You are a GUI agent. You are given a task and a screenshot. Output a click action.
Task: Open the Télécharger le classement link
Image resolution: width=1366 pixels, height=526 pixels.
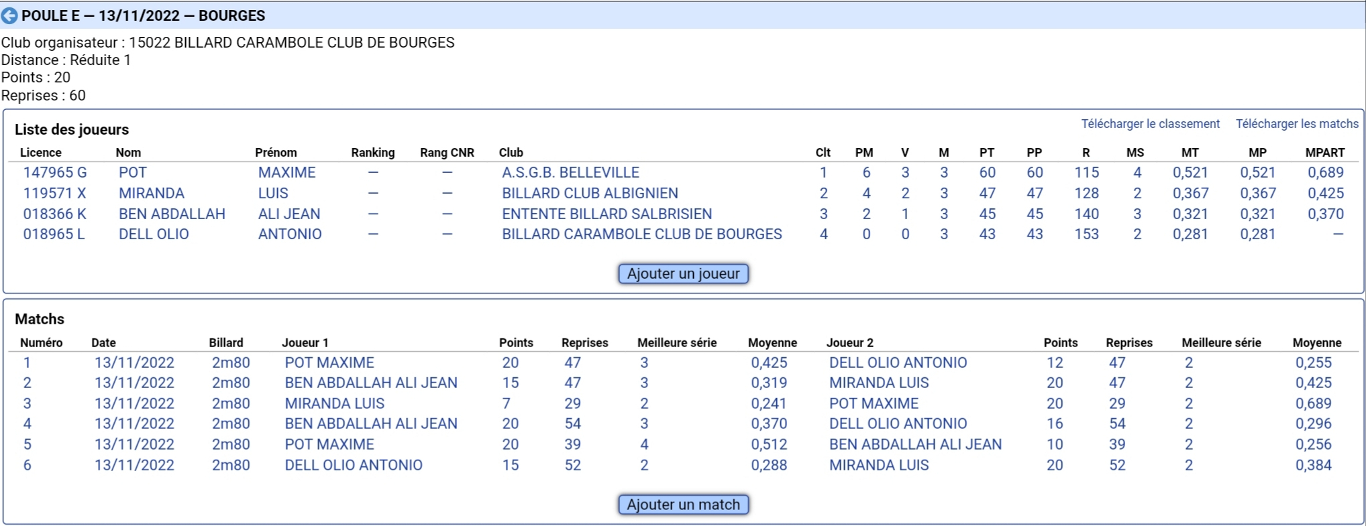1150,124
